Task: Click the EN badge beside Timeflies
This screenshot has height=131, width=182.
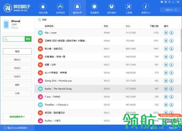Action: (x=40, y=105)
